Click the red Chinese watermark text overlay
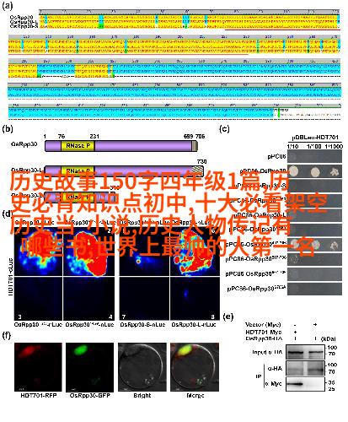This screenshot has width=348, height=422. [x=169, y=214]
